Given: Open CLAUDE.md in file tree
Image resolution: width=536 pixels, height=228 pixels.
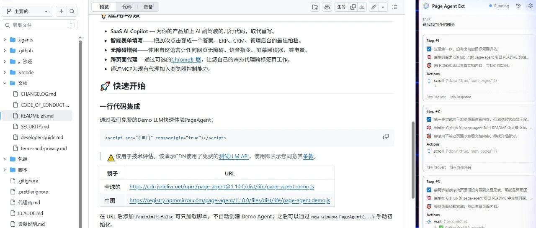Looking at the screenshot, I should point(31,213).
